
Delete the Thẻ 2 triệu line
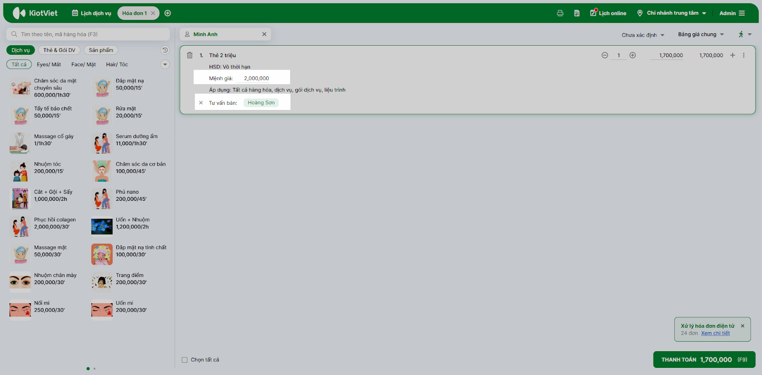pyautogui.click(x=190, y=55)
